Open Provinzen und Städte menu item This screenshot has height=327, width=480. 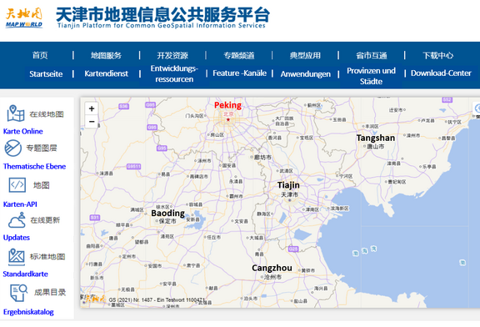coord(371,76)
